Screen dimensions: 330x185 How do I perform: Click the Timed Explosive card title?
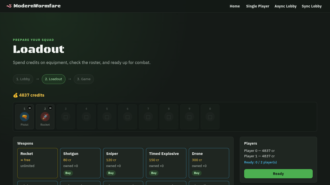(x=164, y=154)
